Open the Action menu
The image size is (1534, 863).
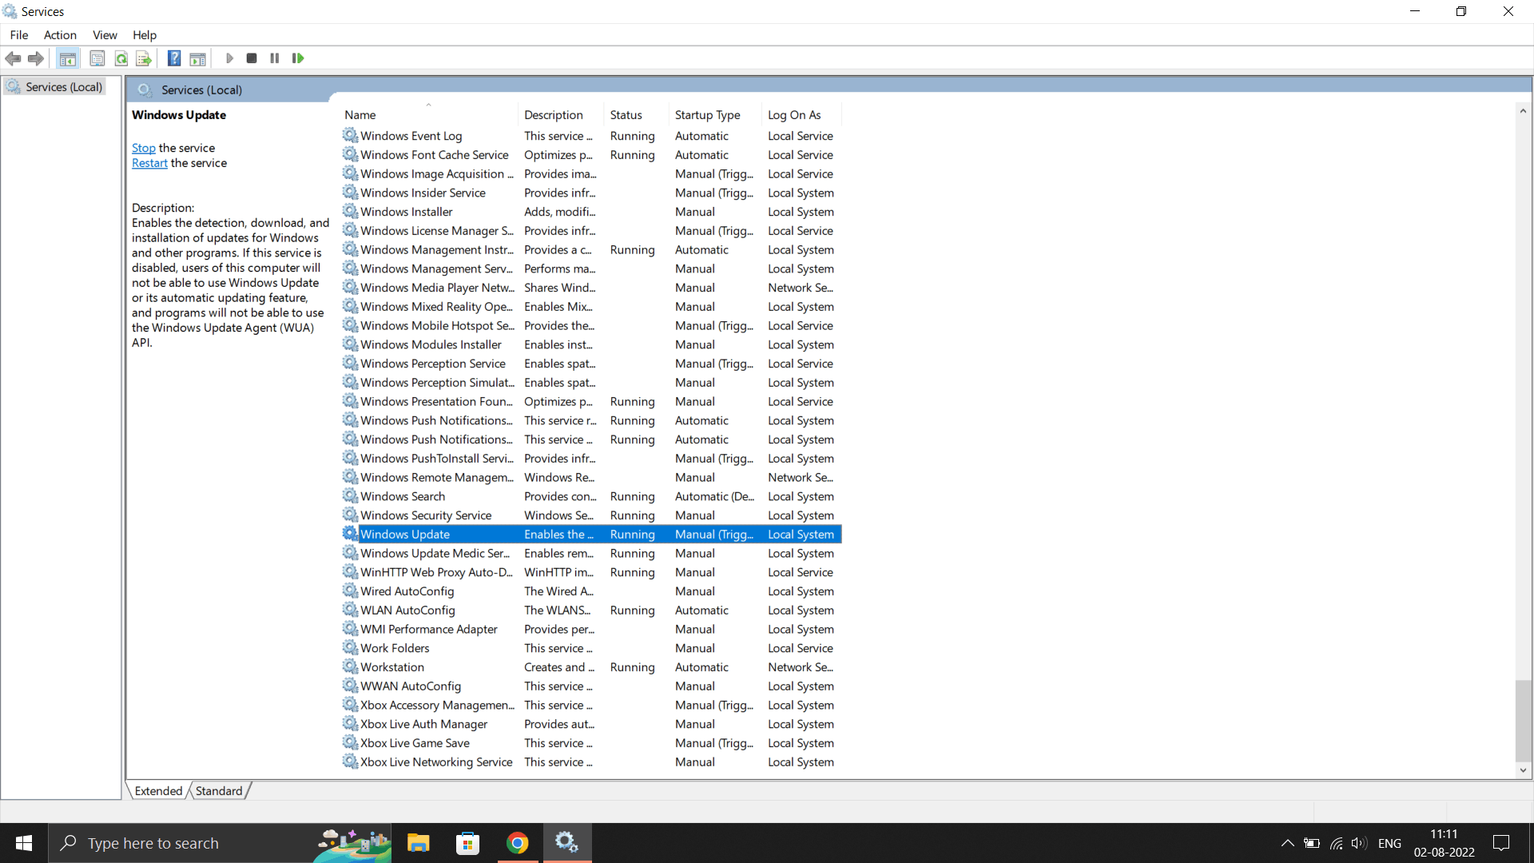60,35
